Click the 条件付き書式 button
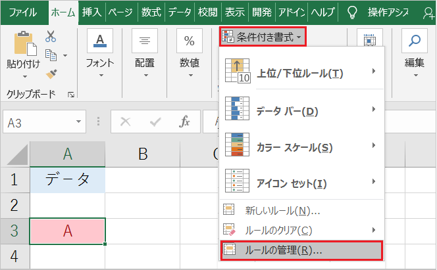The width and height of the screenshot is (437, 270). (263, 36)
